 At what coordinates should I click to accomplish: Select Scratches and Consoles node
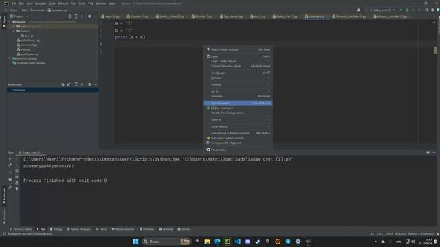(x=29, y=63)
